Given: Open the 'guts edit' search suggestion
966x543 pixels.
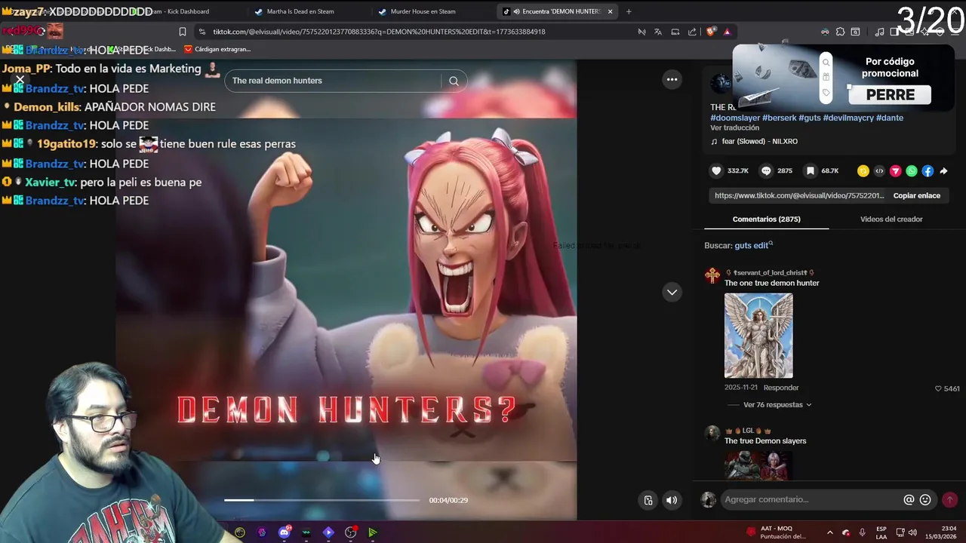Looking at the screenshot, I should pyautogui.click(x=752, y=245).
